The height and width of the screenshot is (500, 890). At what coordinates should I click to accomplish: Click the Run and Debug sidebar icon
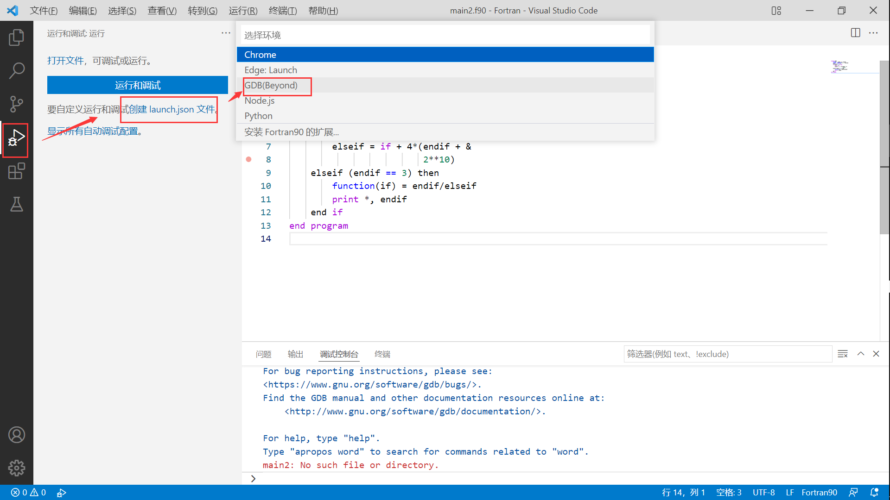[17, 137]
